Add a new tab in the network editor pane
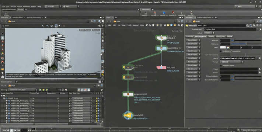This screenshot has height=132, width=262. (116, 17)
